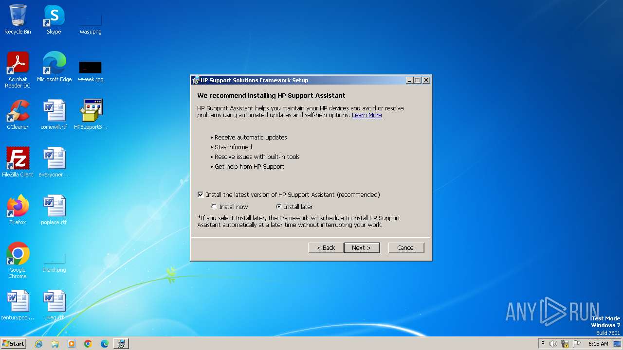The image size is (623, 350).
Task: Open the Microsoft Edge desktop shortcut
Action: 54,67
